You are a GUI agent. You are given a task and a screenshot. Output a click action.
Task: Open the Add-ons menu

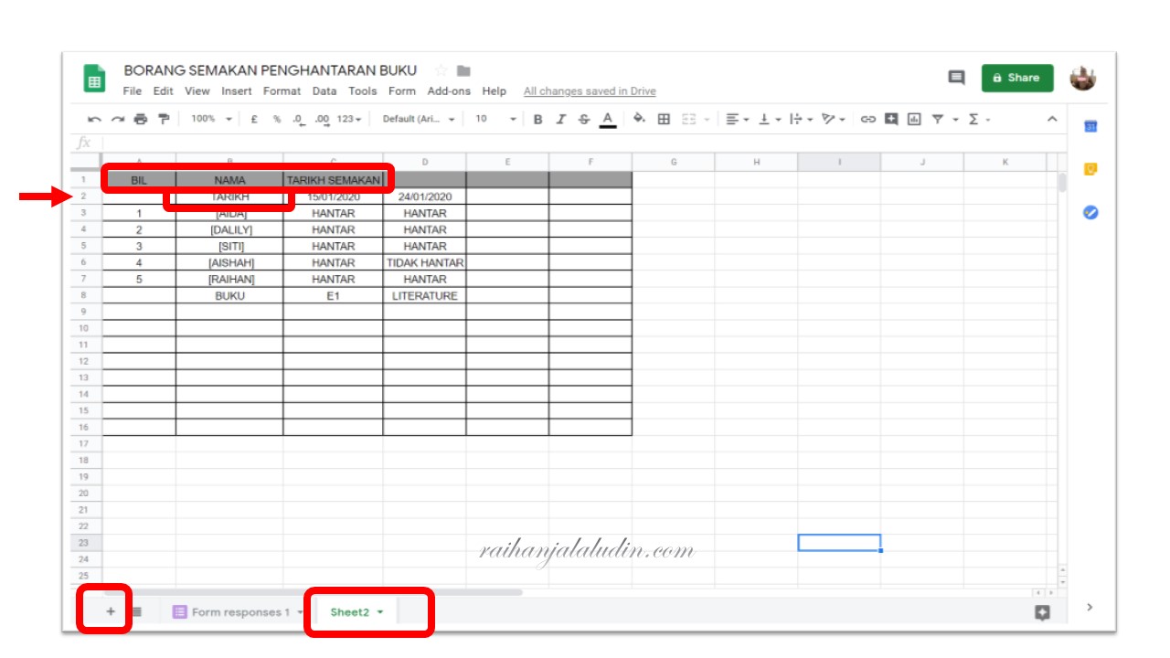pos(449,91)
